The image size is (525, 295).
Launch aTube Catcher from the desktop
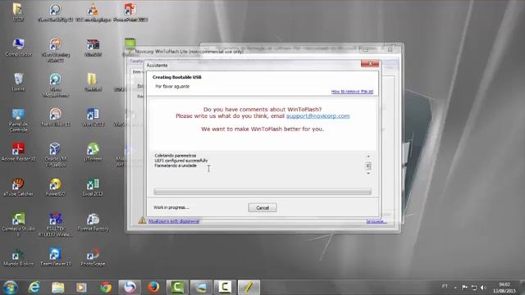18,187
